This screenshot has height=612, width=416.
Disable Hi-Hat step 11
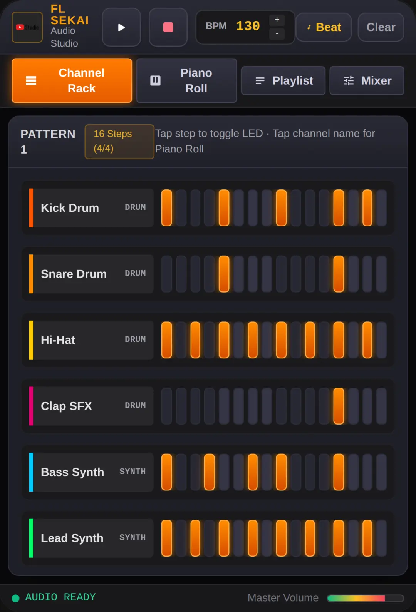(x=310, y=340)
